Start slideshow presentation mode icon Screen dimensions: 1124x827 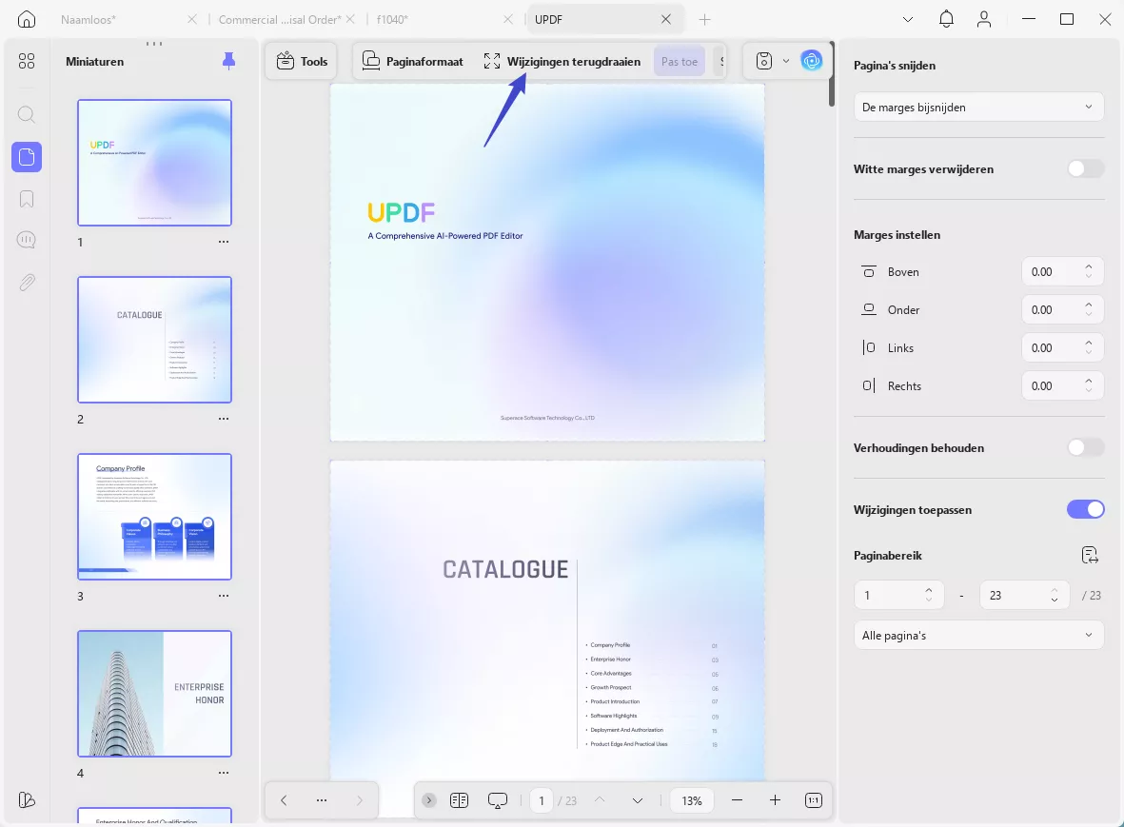click(498, 800)
